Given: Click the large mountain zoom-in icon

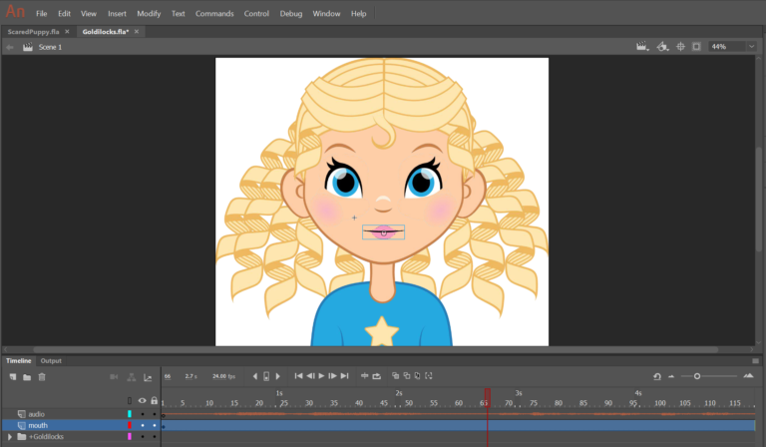Looking at the screenshot, I should coord(748,376).
